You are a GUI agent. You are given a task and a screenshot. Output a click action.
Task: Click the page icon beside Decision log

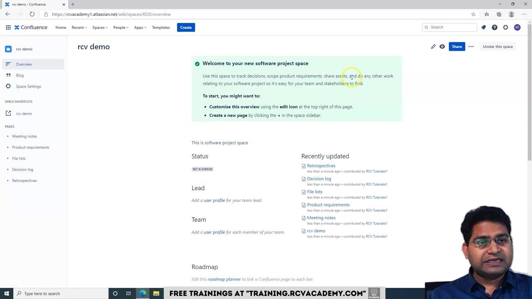click(303, 179)
